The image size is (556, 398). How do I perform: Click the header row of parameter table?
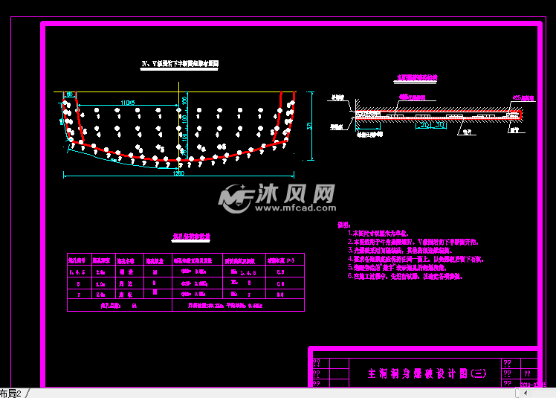(186, 261)
